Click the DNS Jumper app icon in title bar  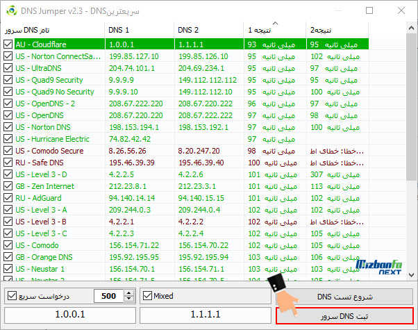[x=12, y=11]
